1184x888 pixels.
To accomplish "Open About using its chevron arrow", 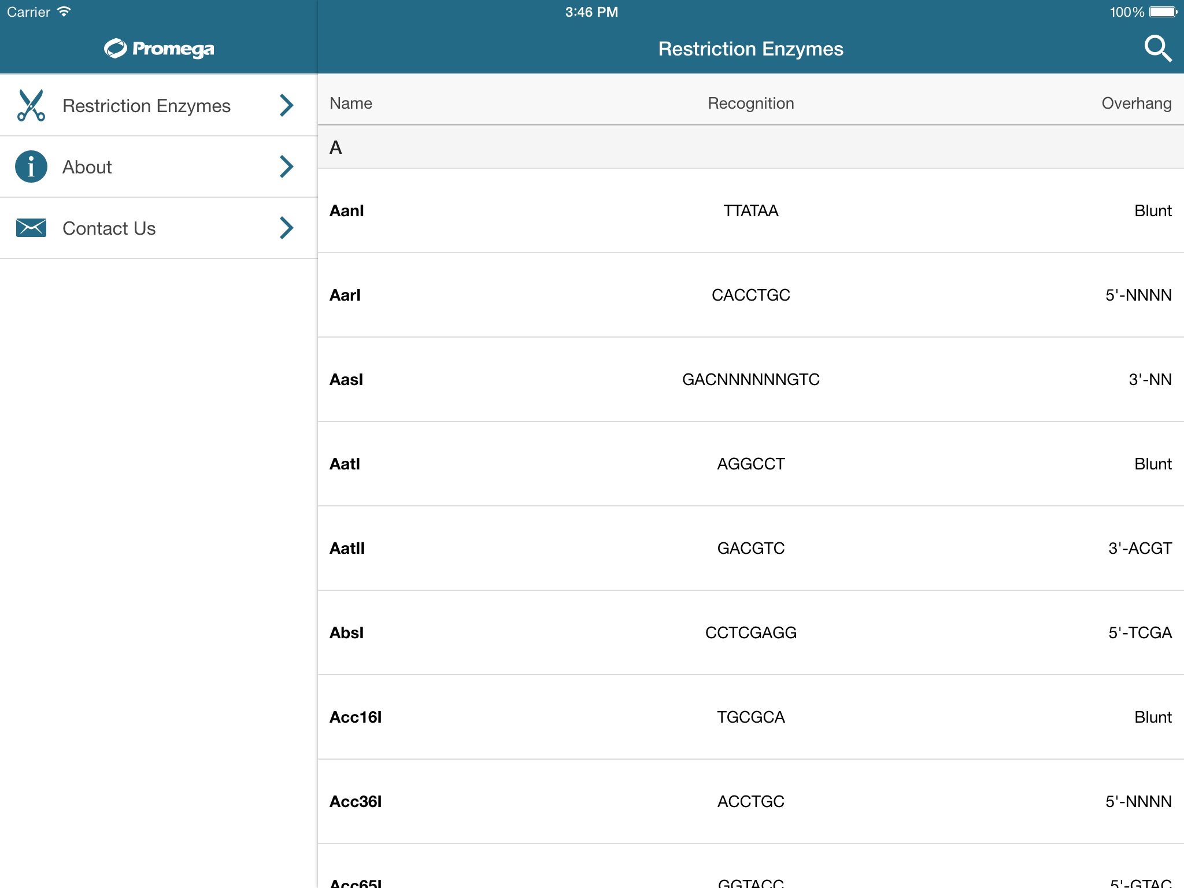I will (286, 166).
